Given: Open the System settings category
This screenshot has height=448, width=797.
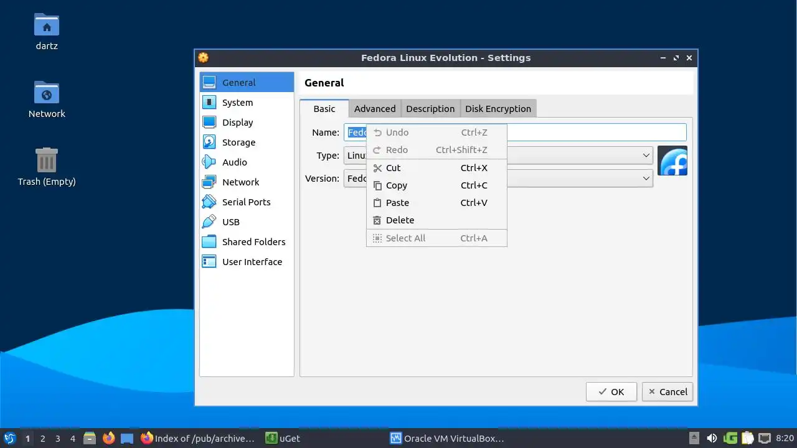Looking at the screenshot, I should pos(247,102).
